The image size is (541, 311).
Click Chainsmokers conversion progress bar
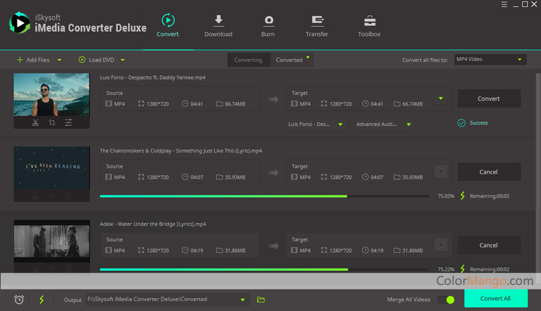pos(264,196)
